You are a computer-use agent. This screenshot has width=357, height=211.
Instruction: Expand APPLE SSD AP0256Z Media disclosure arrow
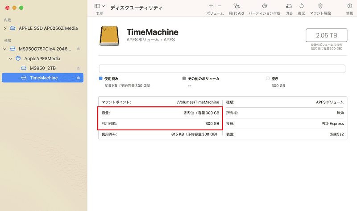(5, 28)
